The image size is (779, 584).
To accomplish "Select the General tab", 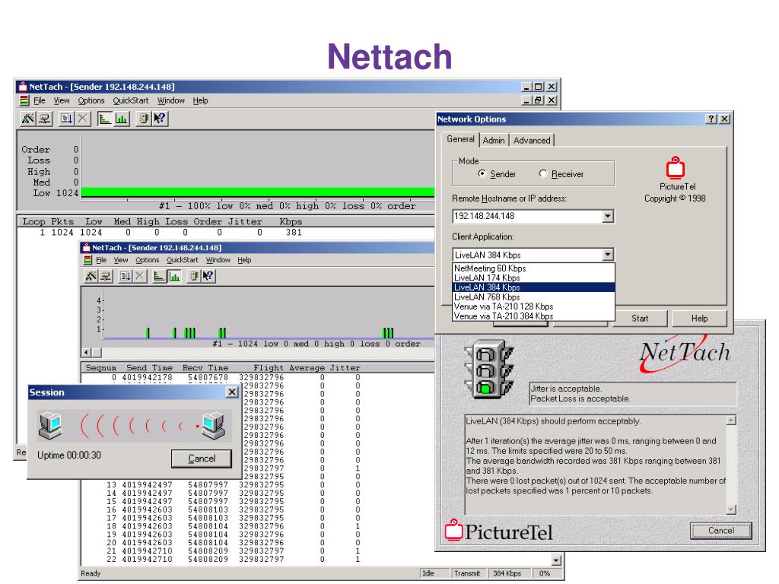I will 460,139.
